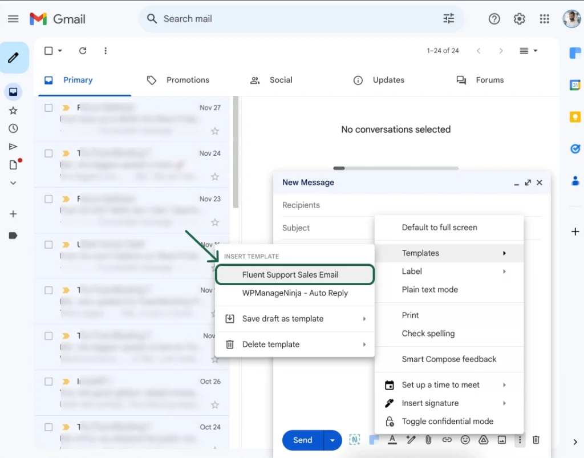This screenshot has height=458, width=584.
Task: Open Gmail Support help icon
Action: coord(494,19)
